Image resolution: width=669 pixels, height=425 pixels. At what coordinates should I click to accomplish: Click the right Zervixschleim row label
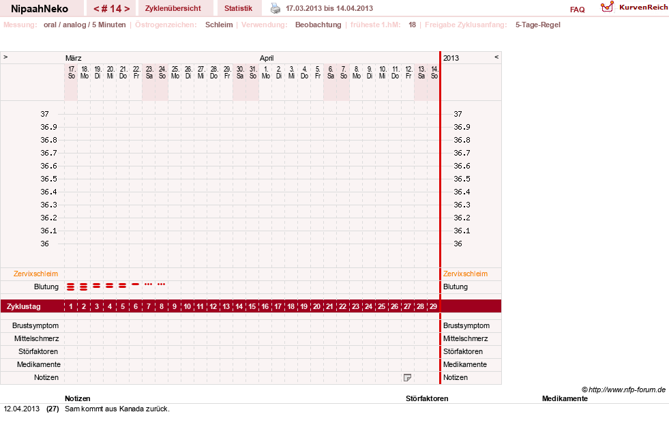[x=465, y=274]
